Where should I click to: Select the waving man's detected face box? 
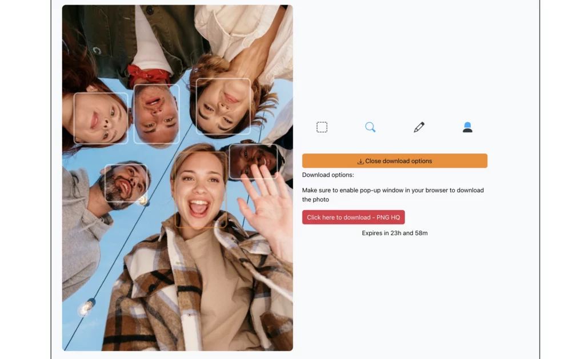pos(254,161)
